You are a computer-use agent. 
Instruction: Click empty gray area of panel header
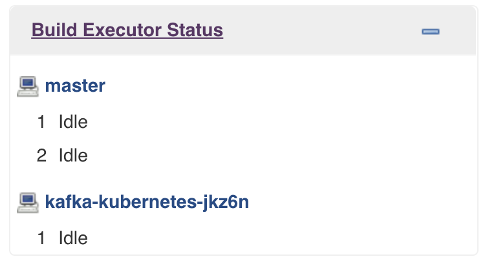(x=323, y=31)
